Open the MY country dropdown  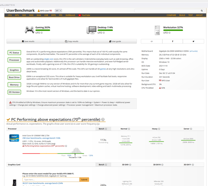click(58, 11)
